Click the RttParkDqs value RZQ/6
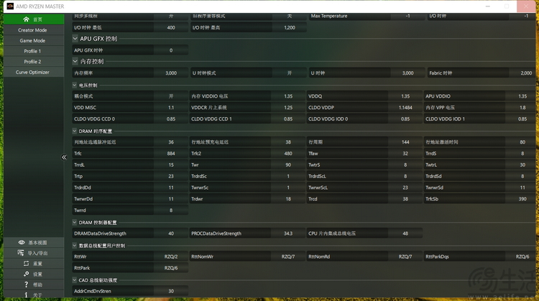539x301 pixels. tap(522, 256)
